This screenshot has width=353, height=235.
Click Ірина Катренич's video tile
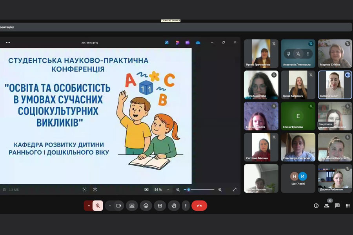coord(298,85)
